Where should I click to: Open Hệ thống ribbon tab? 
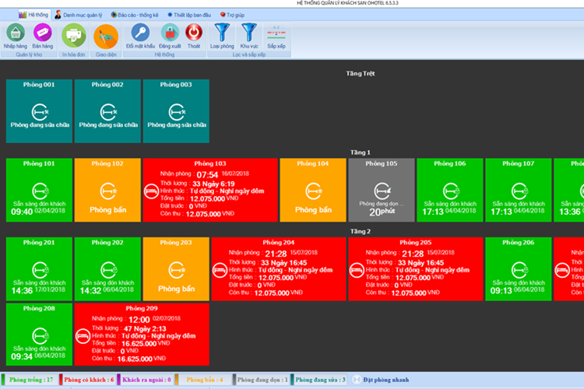(33, 15)
